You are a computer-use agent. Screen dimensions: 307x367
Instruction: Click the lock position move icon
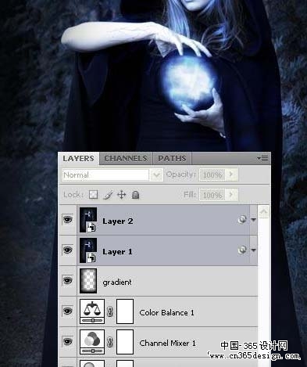click(x=122, y=195)
